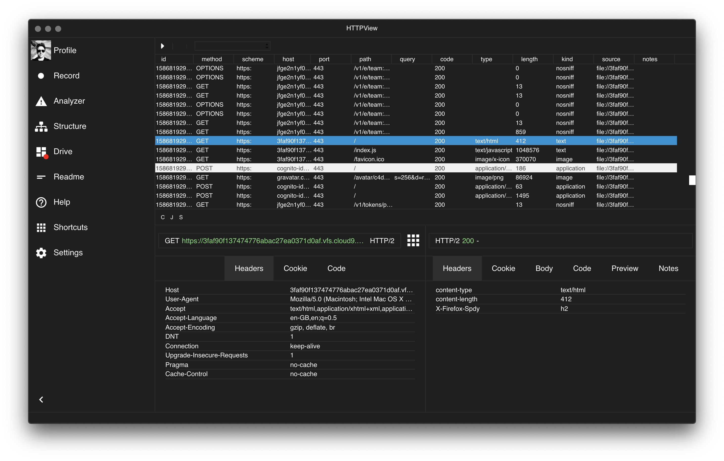Image resolution: width=724 pixels, height=461 pixels.
Task: Click the grid icon between request and response
Action: tap(413, 240)
